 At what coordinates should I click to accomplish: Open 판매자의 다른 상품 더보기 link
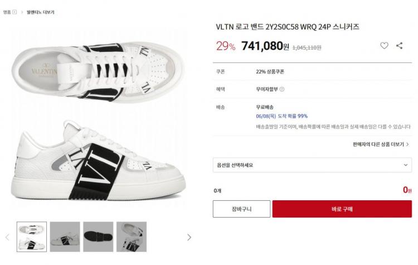coord(381,144)
